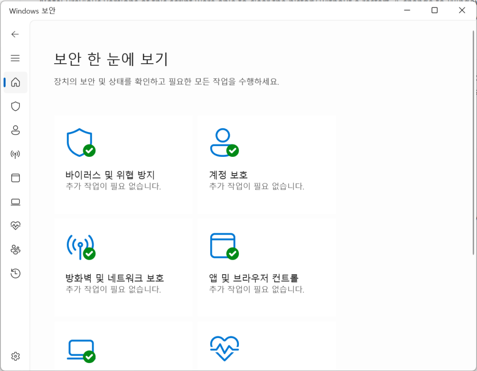Open protection history clock icon in sidebar
Viewport: 477px width, 371px height.
click(15, 274)
